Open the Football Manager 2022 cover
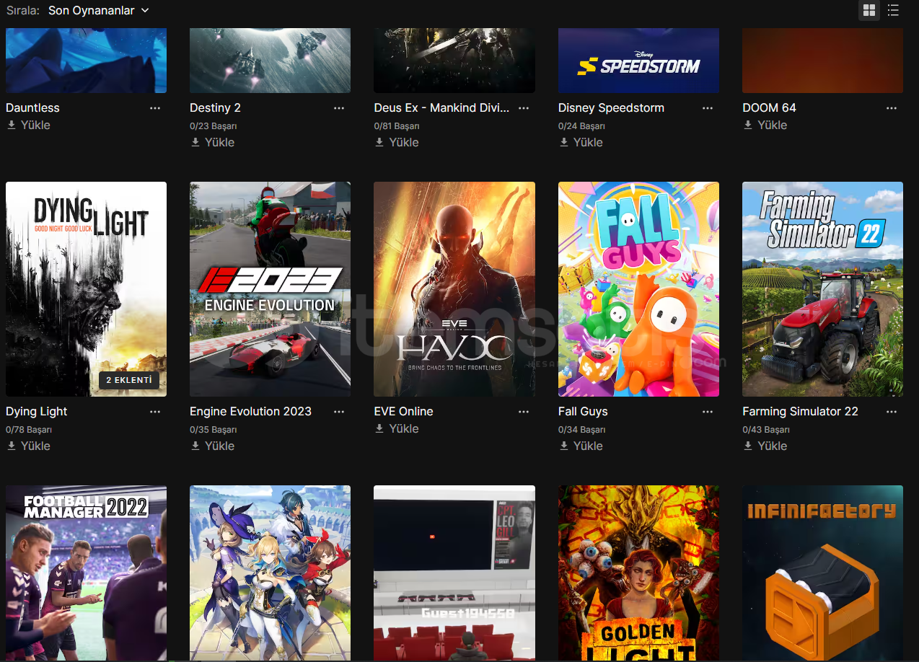 [x=86, y=573]
